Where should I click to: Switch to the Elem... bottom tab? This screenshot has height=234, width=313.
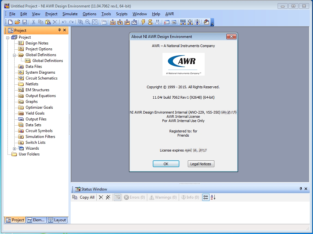pos(36,220)
